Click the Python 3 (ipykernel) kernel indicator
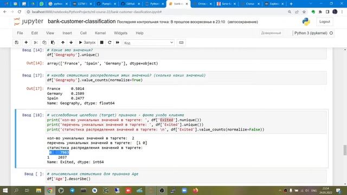The height and width of the screenshot is (195, 347). coord(311,33)
